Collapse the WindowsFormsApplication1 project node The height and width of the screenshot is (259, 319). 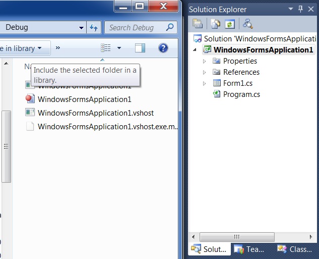(195, 49)
